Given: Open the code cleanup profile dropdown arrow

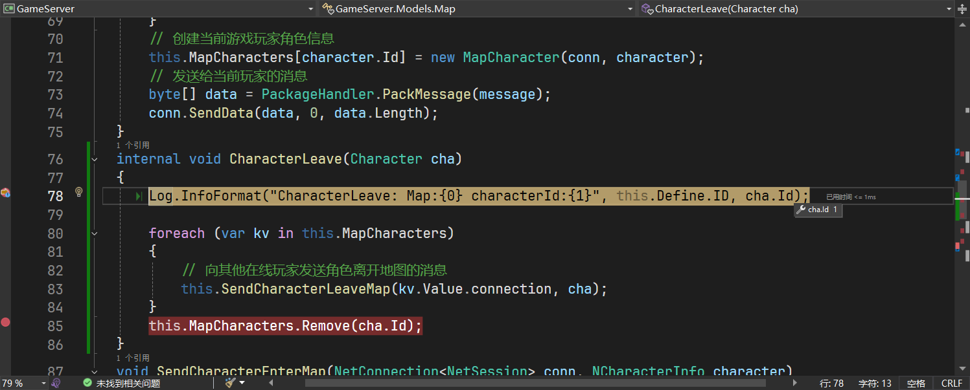Looking at the screenshot, I should (242, 383).
